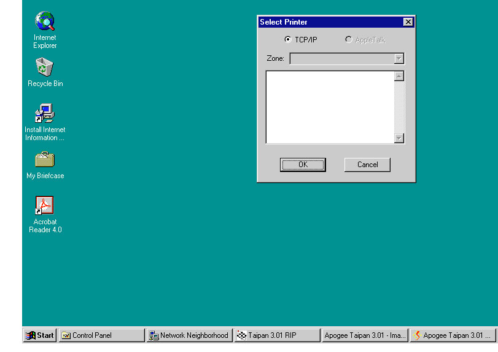Cancel the Select Printer dialog
The height and width of the screenshot is (352, 498).
click(367, 165)
